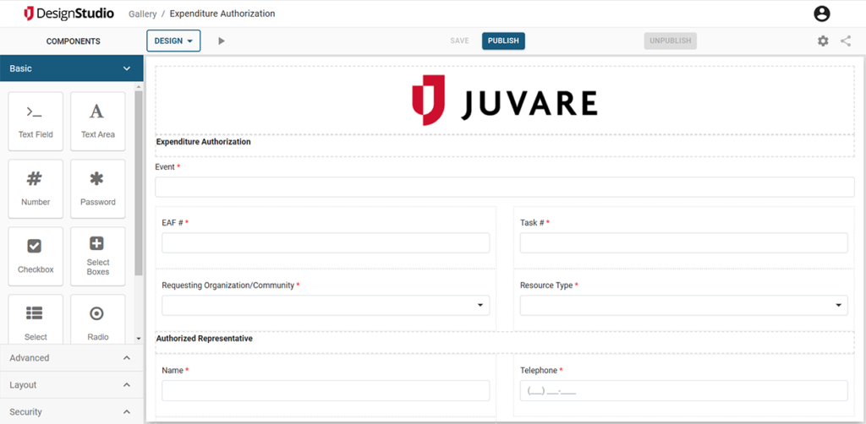Screen dimensions: 866x424
Task: Add the Radio component
Action: click(98, 320)
